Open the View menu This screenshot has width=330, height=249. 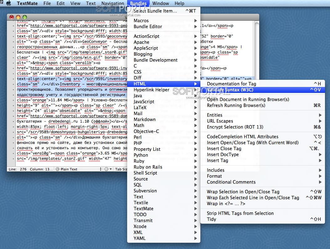coord(75,3)
